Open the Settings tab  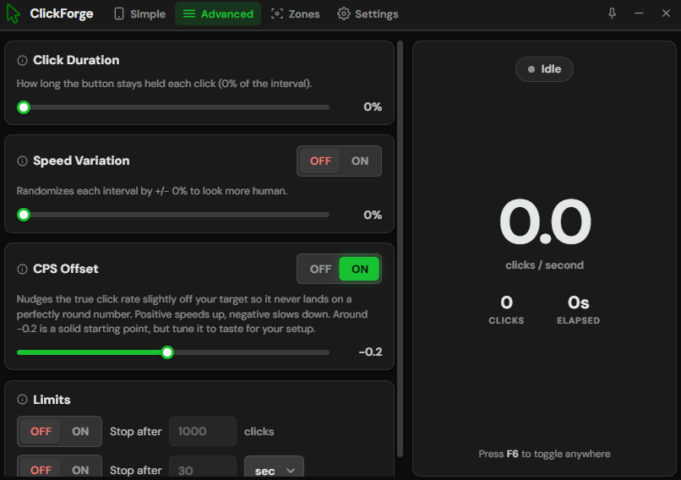pos(368,14)
